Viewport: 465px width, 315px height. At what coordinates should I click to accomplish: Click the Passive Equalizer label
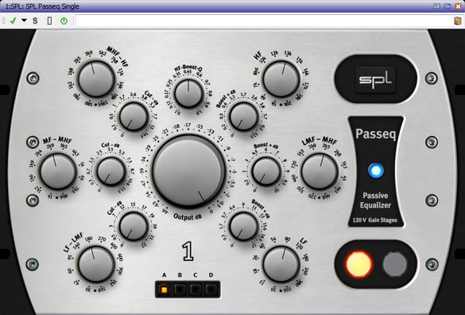[x=375, y=200]
